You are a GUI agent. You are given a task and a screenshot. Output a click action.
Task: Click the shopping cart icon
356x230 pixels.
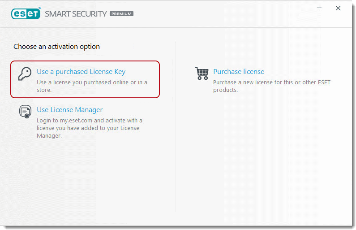pyautogui.click(x=202, y=73)
